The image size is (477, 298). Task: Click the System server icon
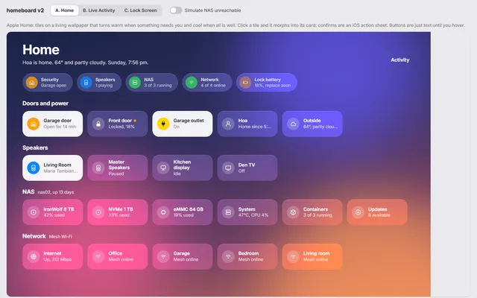[228, 212]
